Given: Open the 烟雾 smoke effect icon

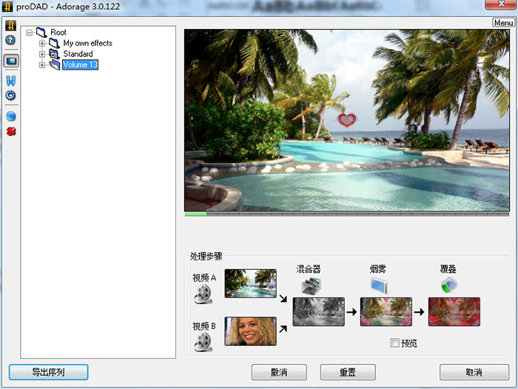Looking at the screenshot, I should pos(379,285).
